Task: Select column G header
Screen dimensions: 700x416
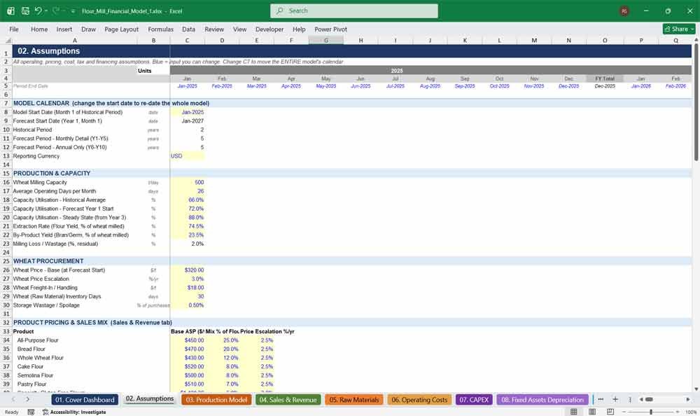Action: [326, 40]
